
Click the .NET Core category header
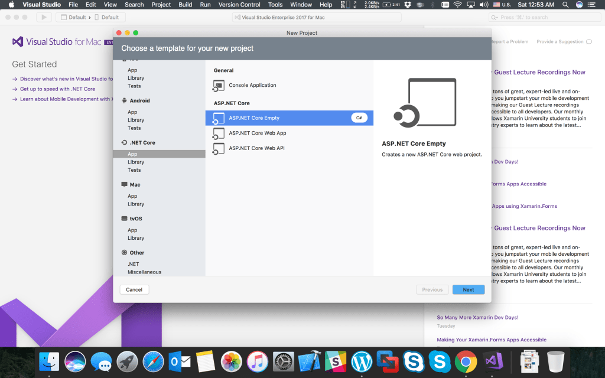tap(138, 143)
